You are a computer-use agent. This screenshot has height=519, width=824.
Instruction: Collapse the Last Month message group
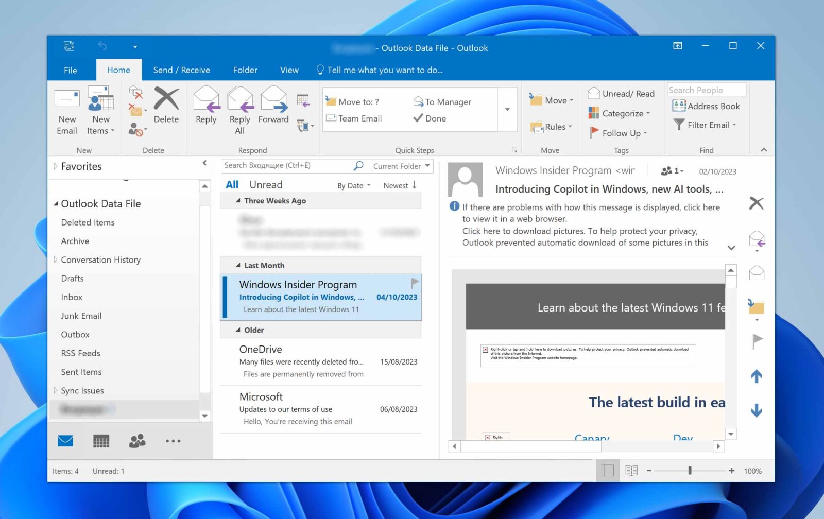(238, 265)
